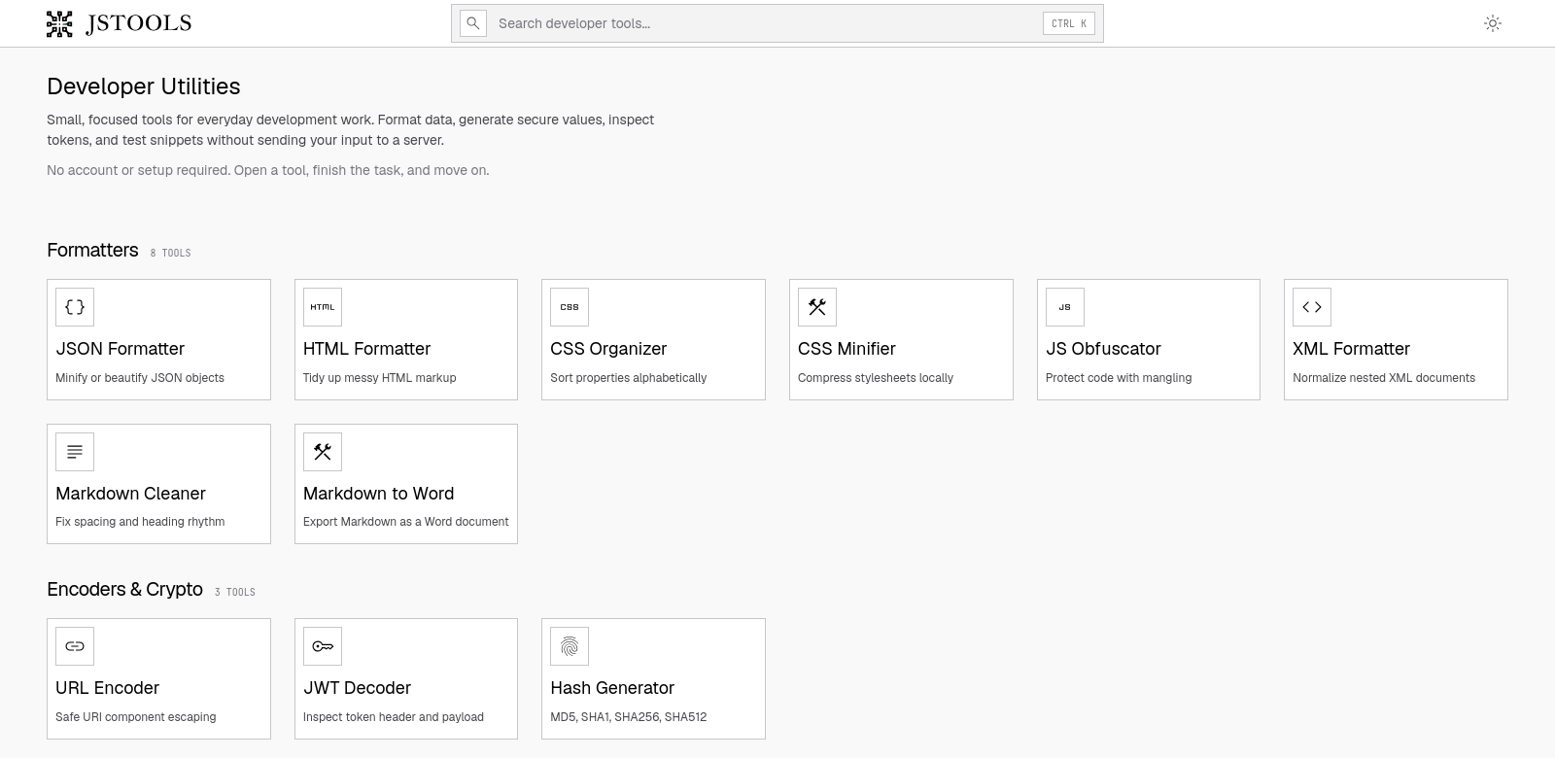
Task: Click the Hash Generator fingerprint icon
Action: pyautogui.click(x=570, y=646)
